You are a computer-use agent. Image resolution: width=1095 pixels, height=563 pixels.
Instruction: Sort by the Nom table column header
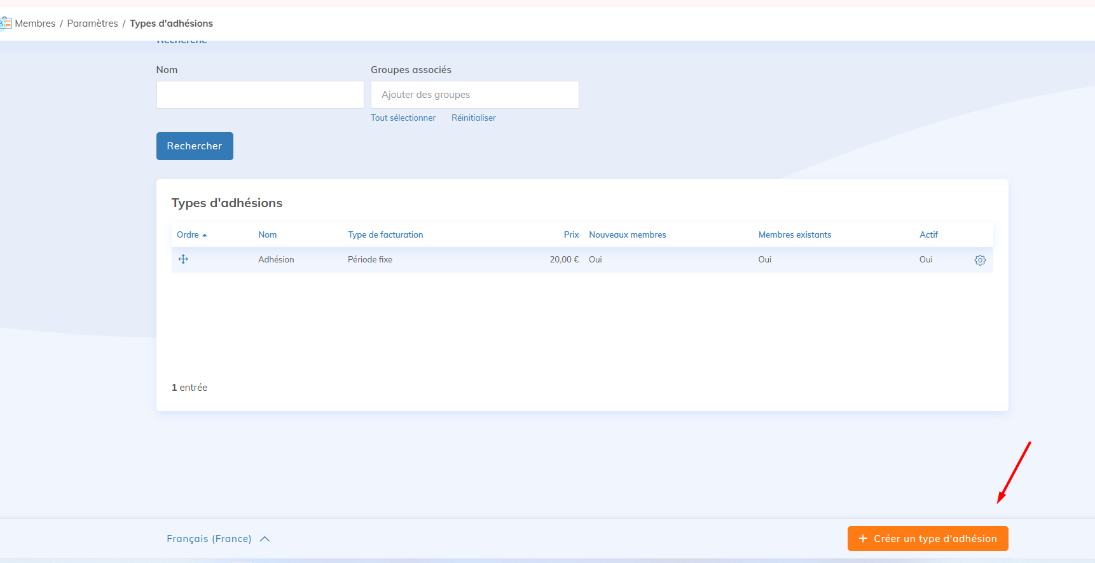pos(267,235)
